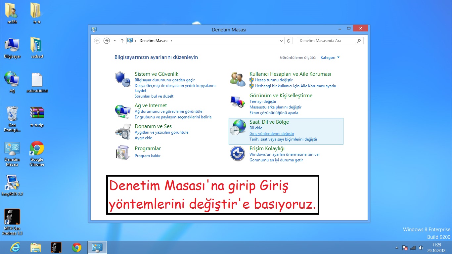
Task: Open Ekran çözünürlüğünü ayarla link
Action: [x=274, y=113]
